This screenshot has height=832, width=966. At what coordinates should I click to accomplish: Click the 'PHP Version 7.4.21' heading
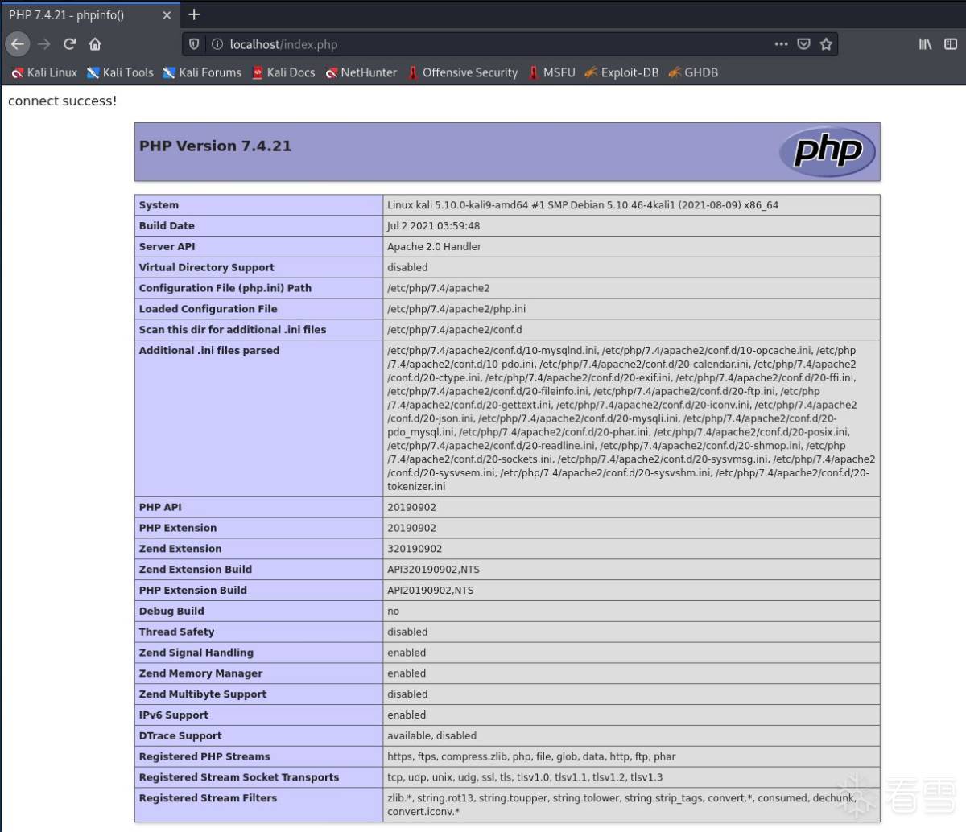click(x=215, y=146)
